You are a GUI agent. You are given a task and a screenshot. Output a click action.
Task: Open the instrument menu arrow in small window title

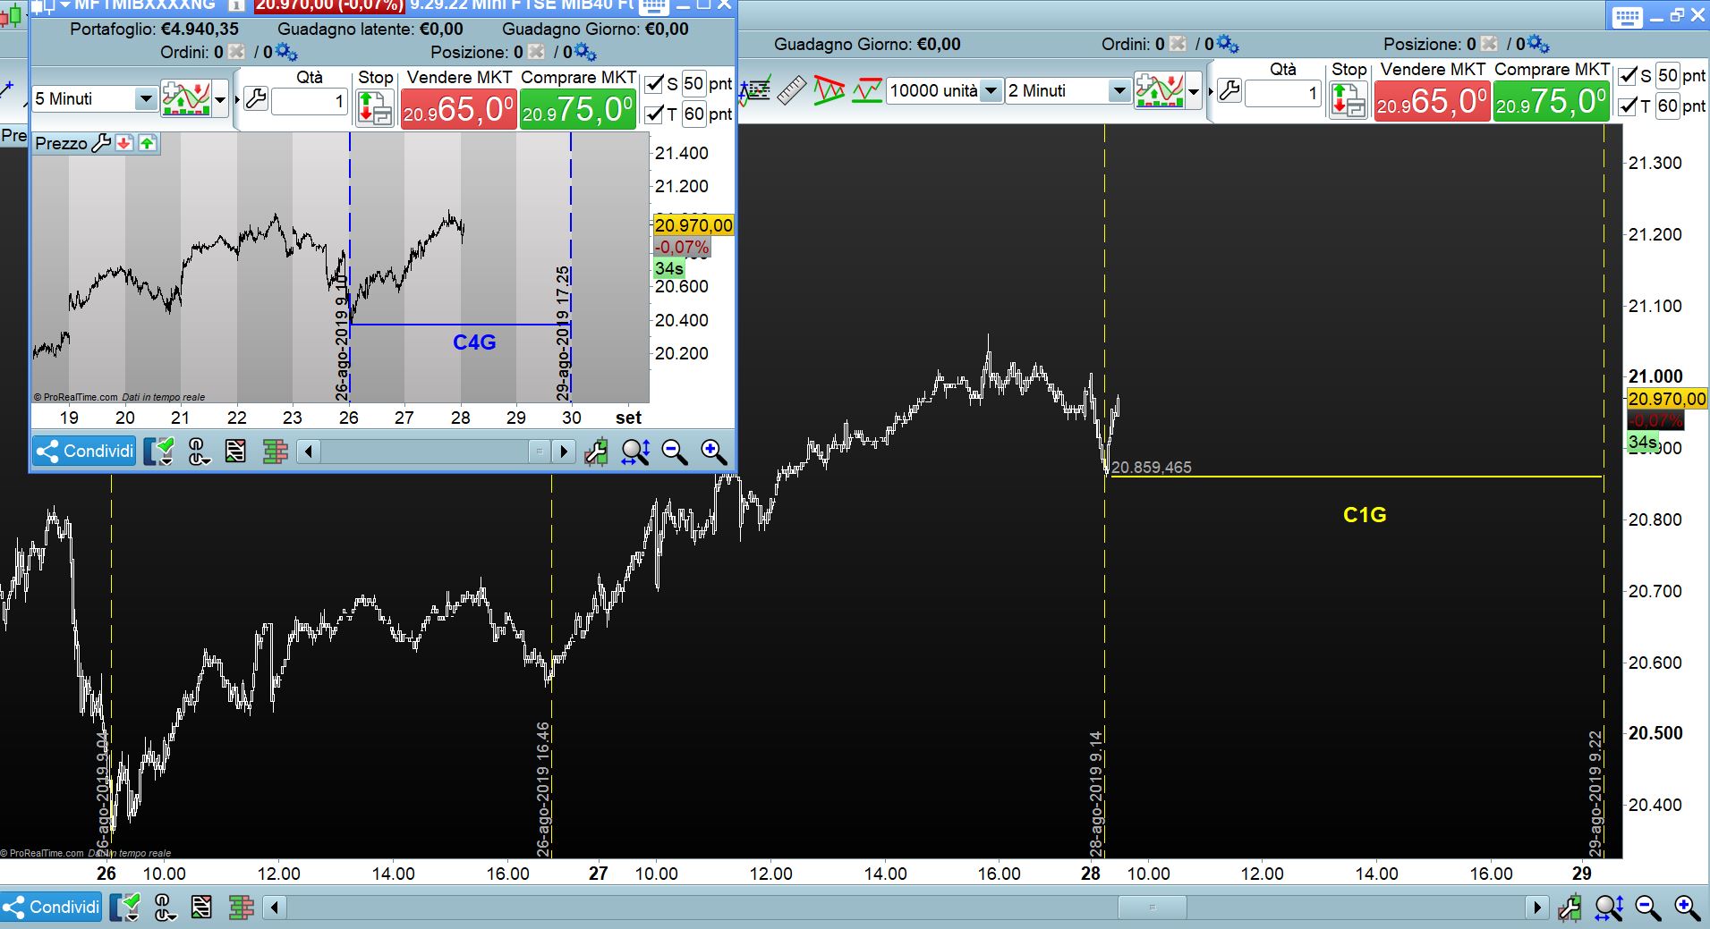(64, 5)
